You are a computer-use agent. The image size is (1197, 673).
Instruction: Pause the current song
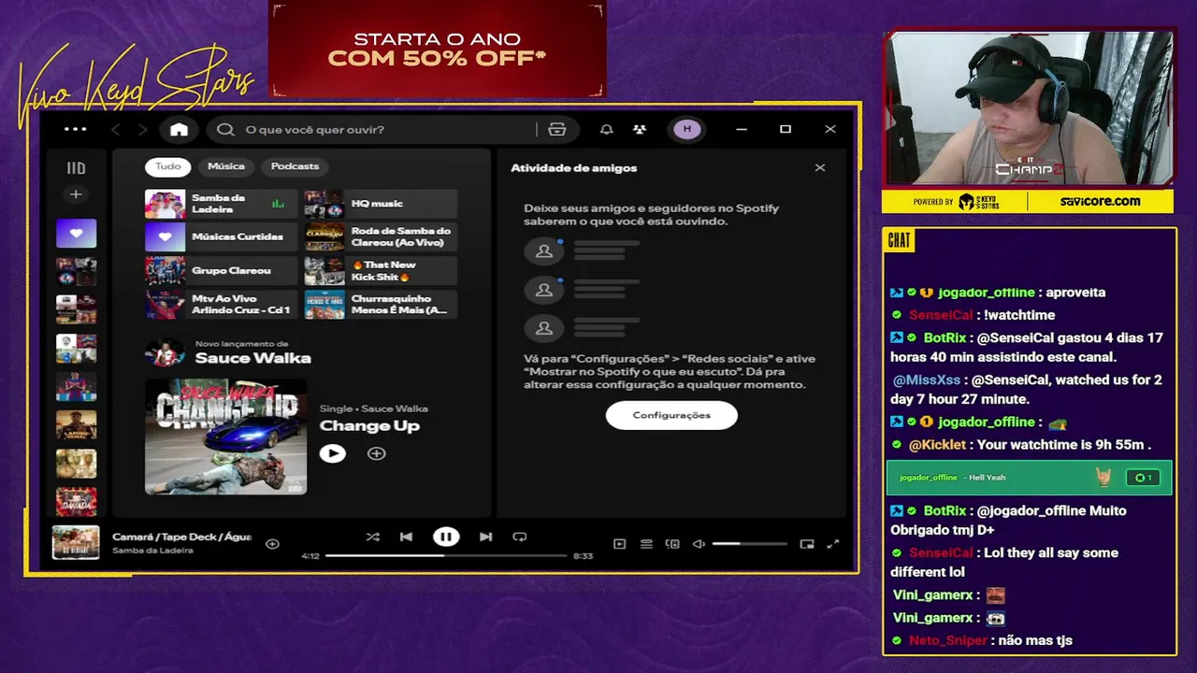click(446, 537)
